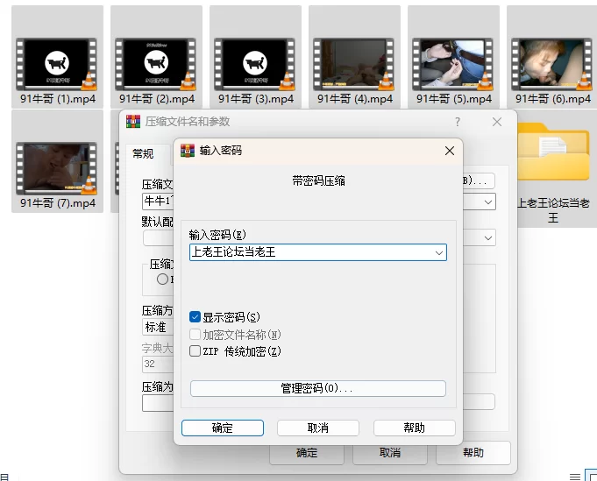The width and height of the screenshot is (597, 481).
Task: Open the 常规 tab in 压缩文件名和参数
Action: click(x=143, y=153)
